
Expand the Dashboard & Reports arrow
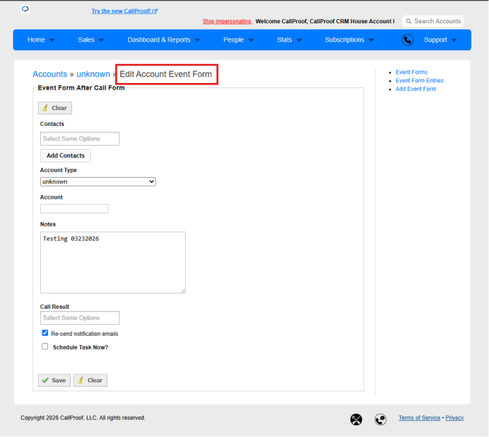pos(197,40)
